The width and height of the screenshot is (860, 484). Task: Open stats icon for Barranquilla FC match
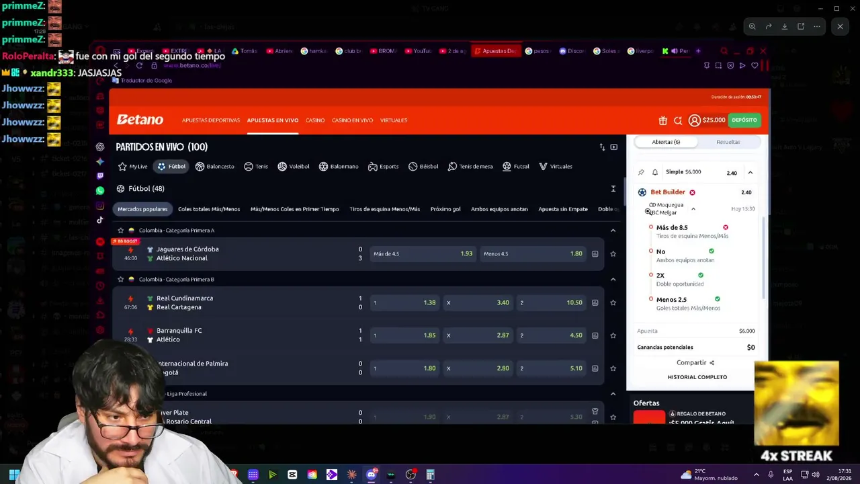[595, 335]
